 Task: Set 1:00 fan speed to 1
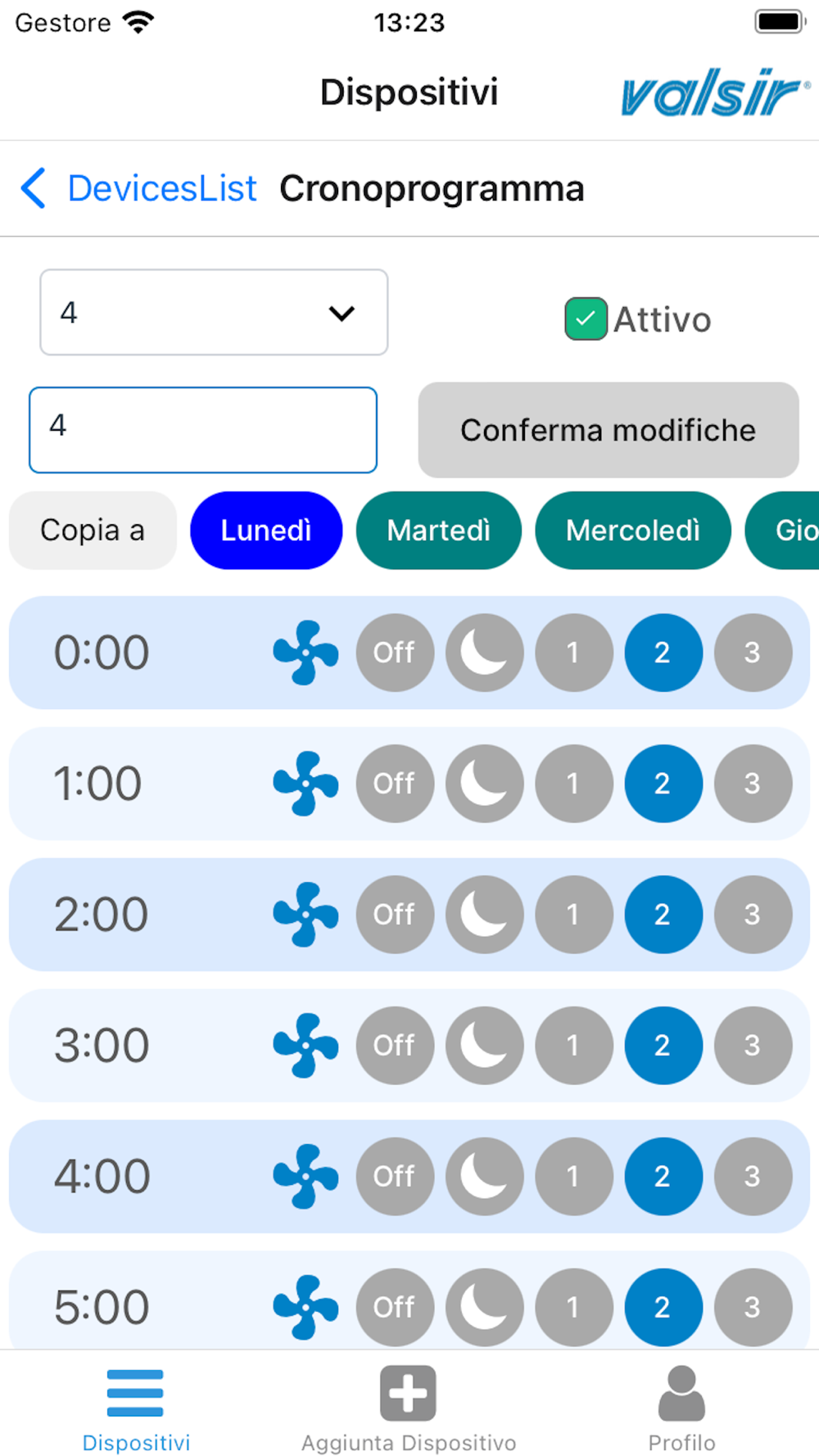(x=573, y=784)
